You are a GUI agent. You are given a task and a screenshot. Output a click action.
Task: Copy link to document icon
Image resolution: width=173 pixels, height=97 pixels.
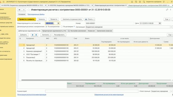[167, 10]
